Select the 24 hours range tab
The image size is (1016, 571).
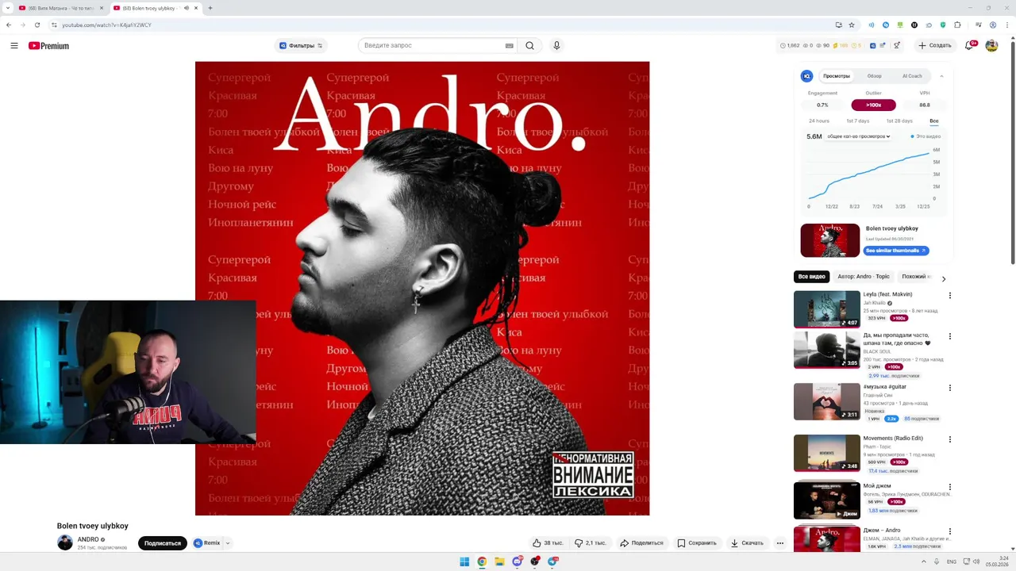(819, 121)
